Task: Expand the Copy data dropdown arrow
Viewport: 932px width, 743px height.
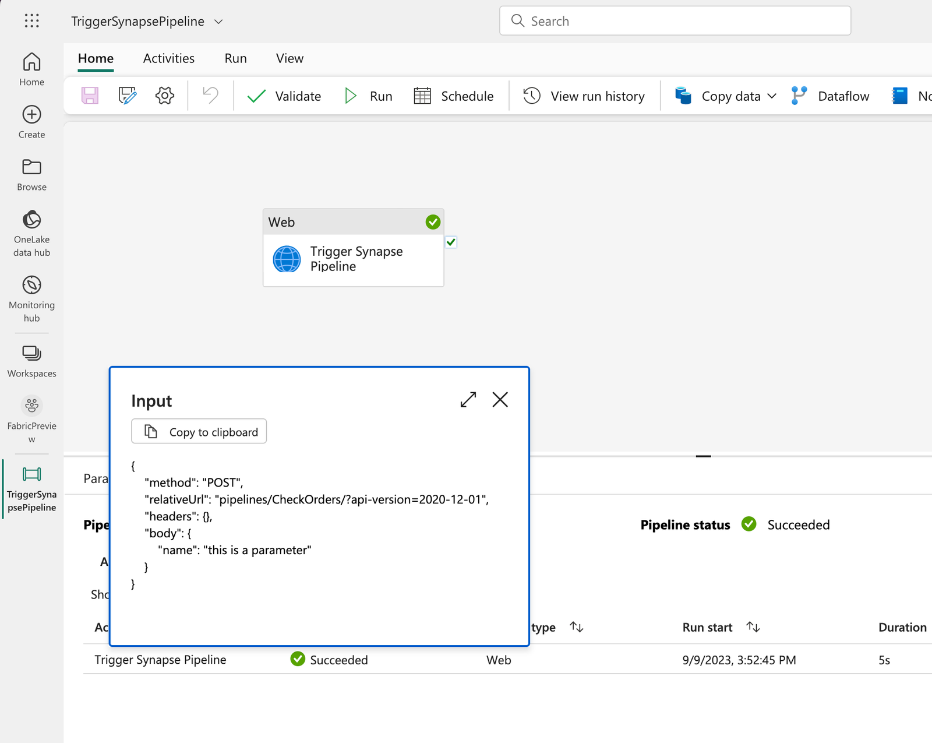Action: [x=774, y=96]
